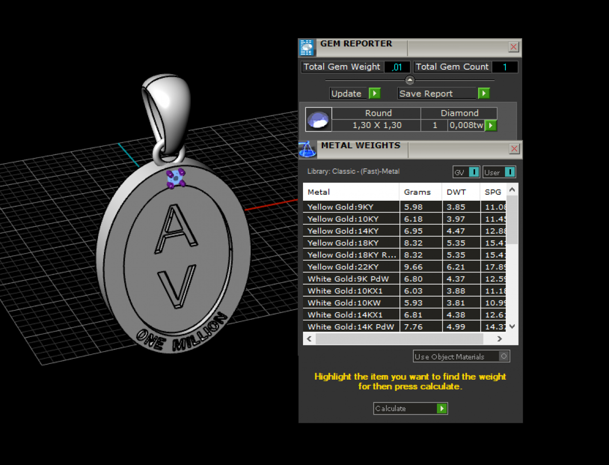Click green arrow beside 0,008tw weight
This screenshot has height=465, width=609.
491,126
